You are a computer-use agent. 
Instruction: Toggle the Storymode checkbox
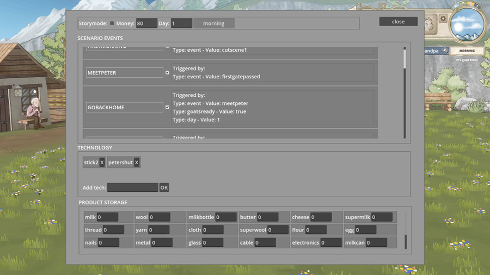click(x=112, y=23)
